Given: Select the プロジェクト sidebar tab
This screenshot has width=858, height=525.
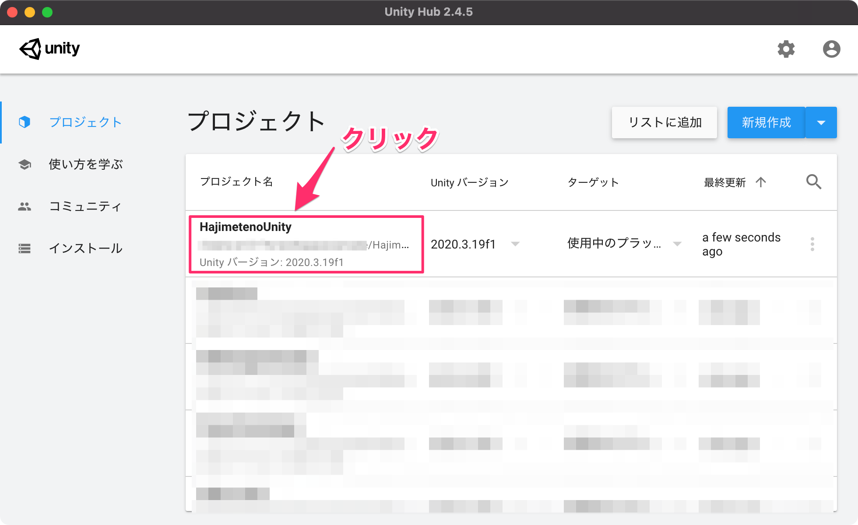Looking at the screenshot, I should [85, 122].
